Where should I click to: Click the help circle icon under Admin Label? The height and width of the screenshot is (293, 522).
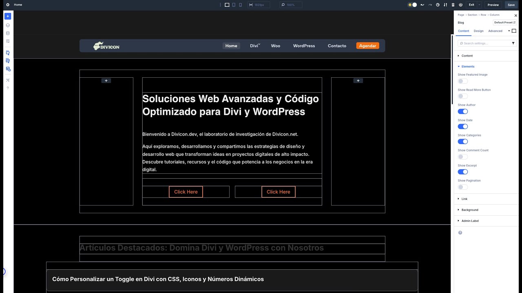click(460, 232)
